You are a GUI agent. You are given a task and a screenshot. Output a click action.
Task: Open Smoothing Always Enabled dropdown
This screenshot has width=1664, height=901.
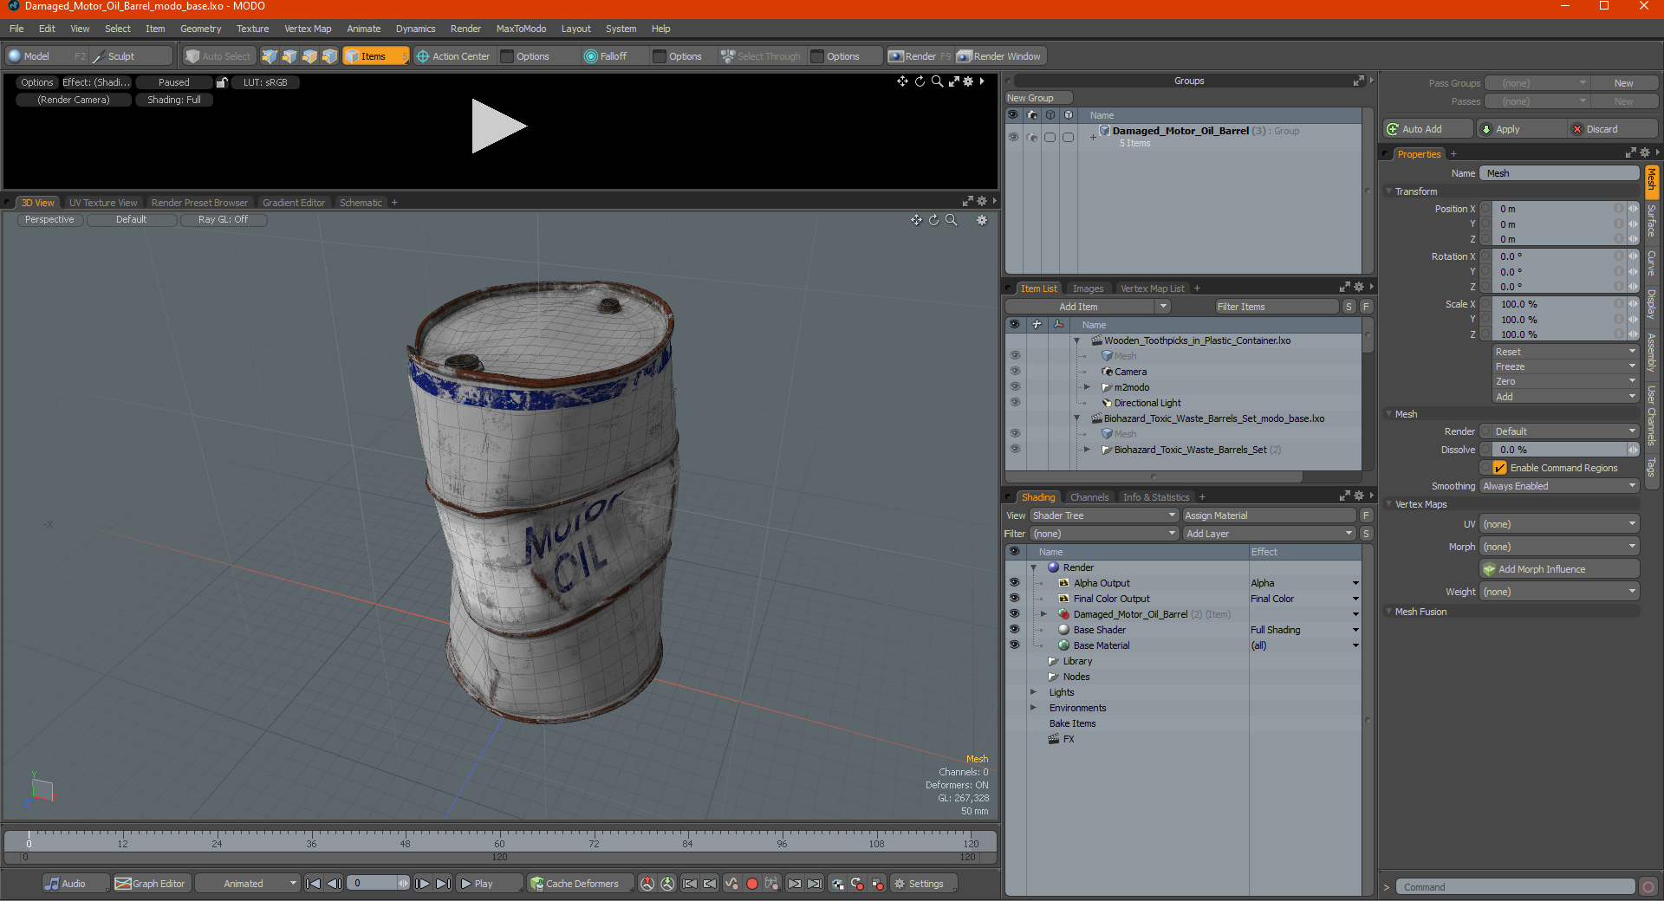point(1559,486)
